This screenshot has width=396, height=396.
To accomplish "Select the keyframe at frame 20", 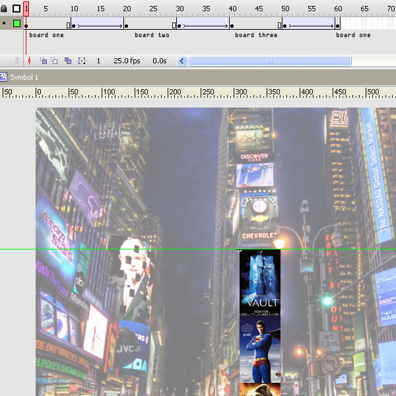I will coord(126,26).
